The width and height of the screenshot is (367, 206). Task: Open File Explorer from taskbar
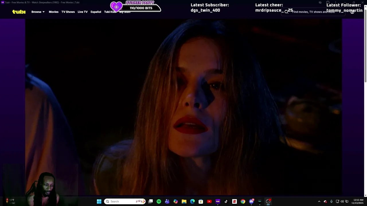[184, 201]
